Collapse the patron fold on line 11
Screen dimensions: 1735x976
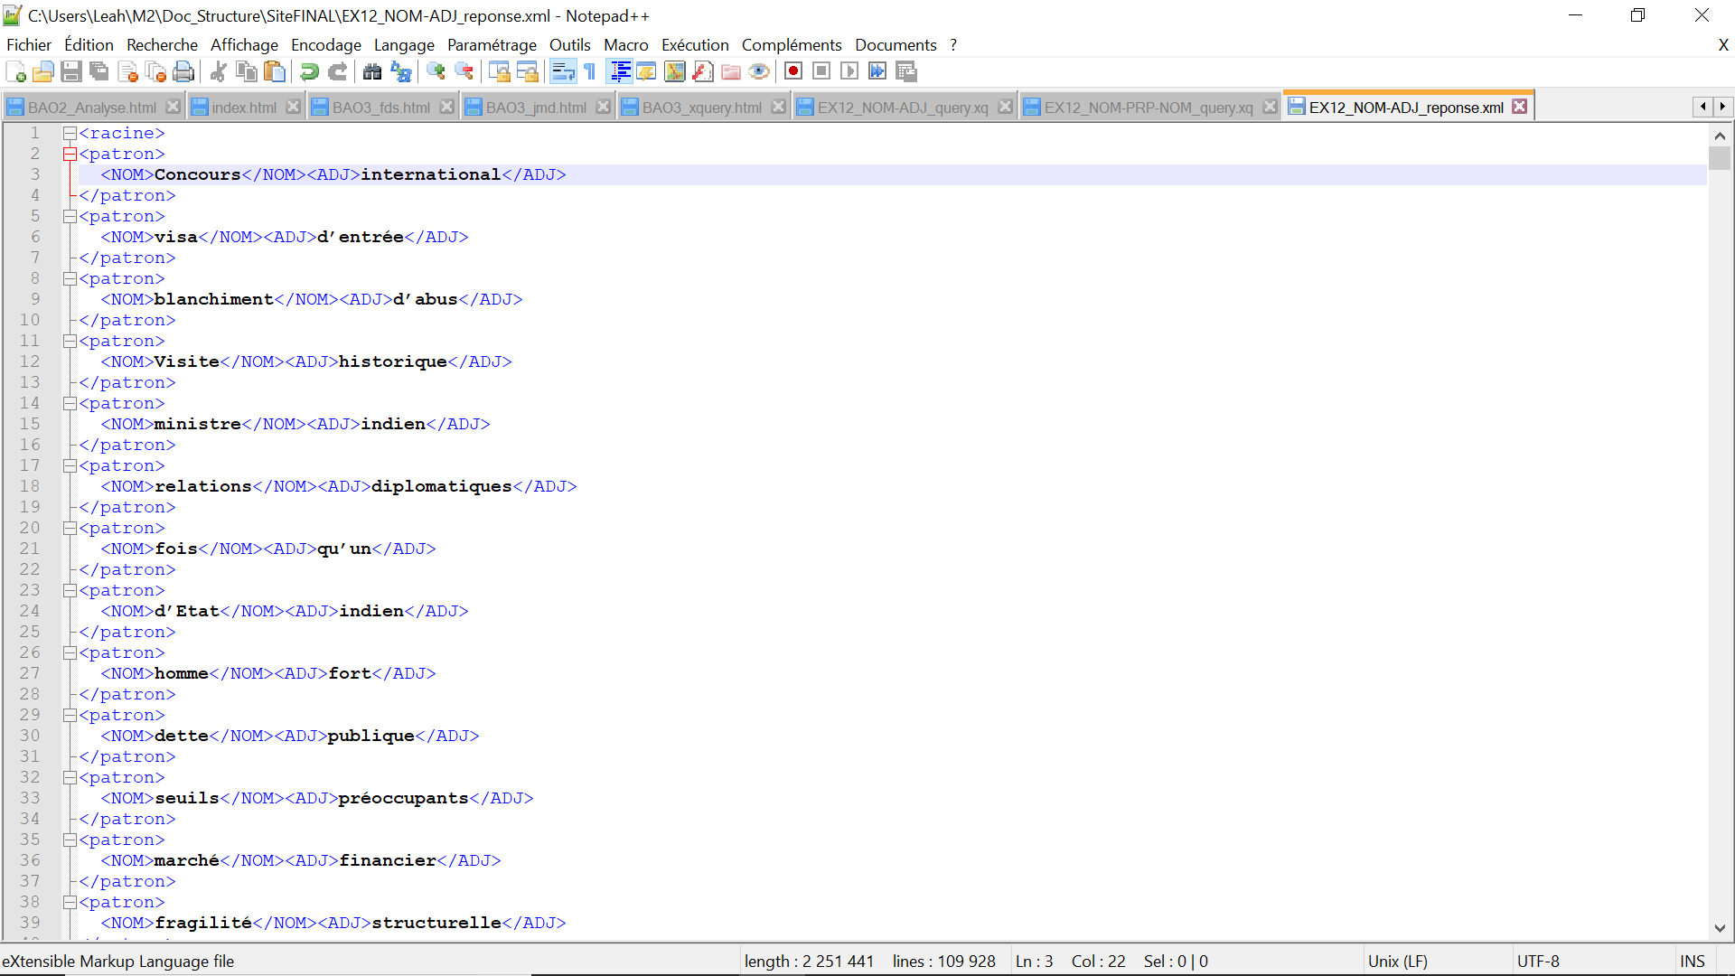tap(70, 342)
